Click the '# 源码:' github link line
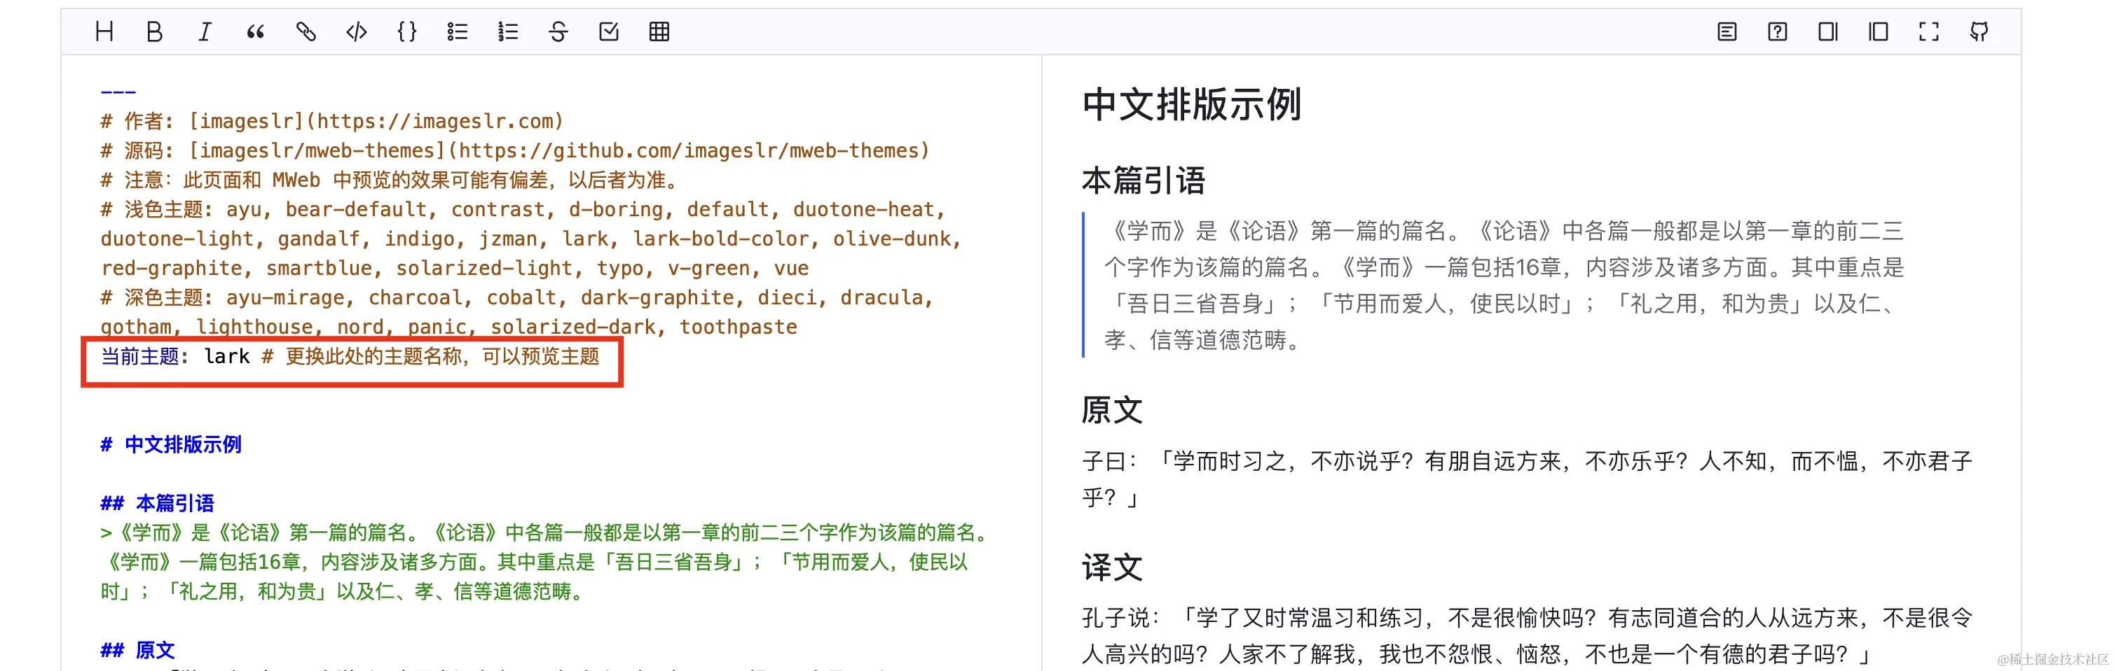 point(516,150)
